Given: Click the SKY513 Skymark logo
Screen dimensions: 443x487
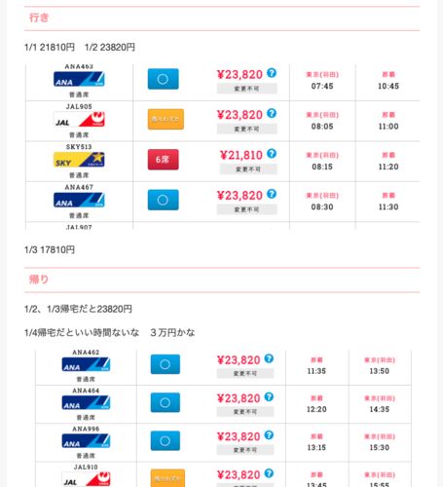Looking at the screenshot, I should click(x=79, y=160).
